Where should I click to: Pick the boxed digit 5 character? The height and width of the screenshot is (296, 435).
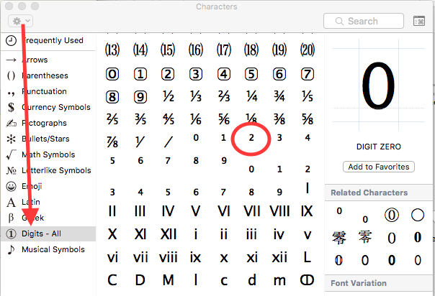tap(251, 74)
